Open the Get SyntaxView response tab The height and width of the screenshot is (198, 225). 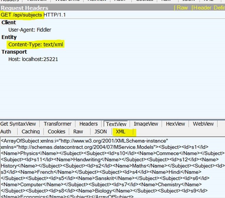tap(18, 124)
